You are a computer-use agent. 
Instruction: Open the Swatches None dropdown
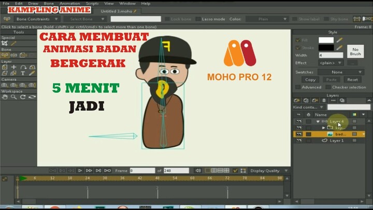click(340, 72)
